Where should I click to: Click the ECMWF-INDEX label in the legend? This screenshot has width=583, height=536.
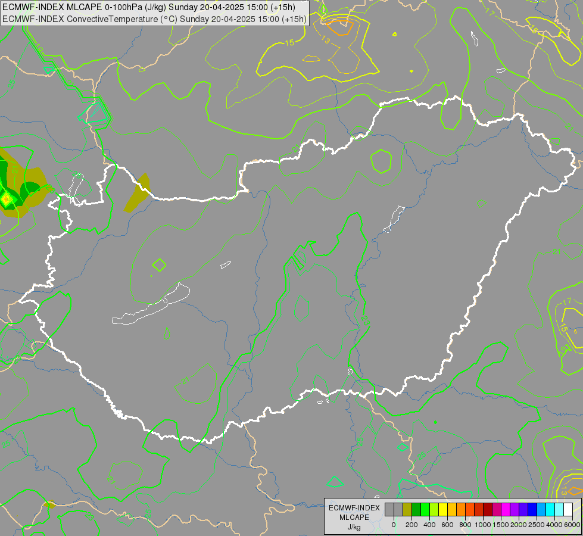(354, 508)
